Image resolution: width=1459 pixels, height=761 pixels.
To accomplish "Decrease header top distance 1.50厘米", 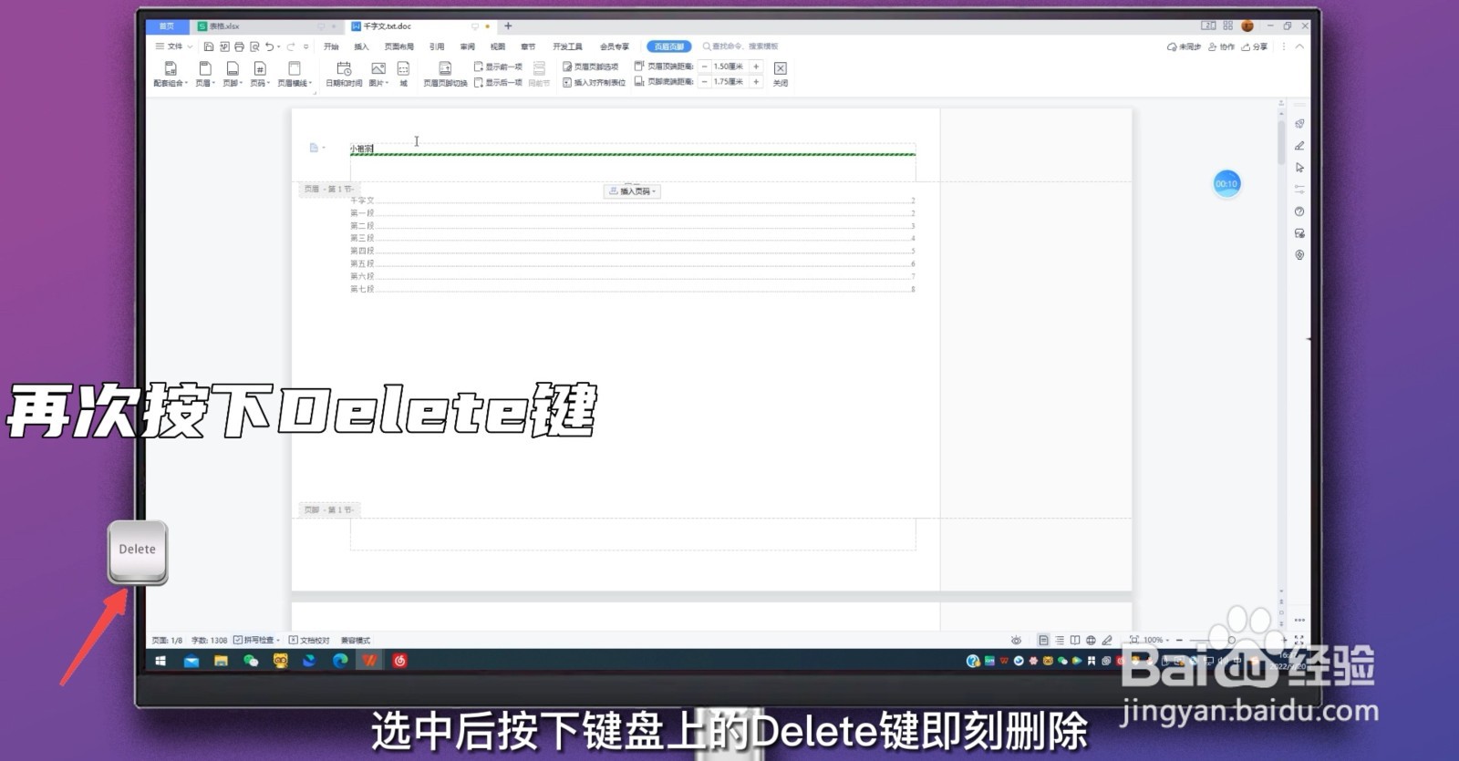I will coord(705,67).
